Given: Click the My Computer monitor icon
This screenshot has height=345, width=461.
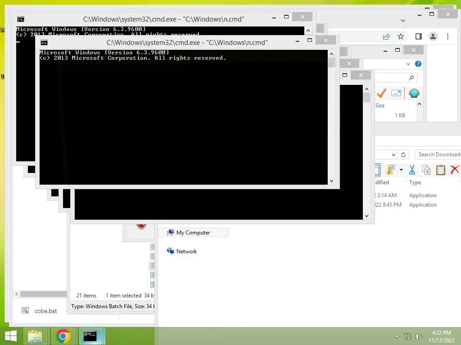Looking at the screenshot, I should (x=171, y=233).
